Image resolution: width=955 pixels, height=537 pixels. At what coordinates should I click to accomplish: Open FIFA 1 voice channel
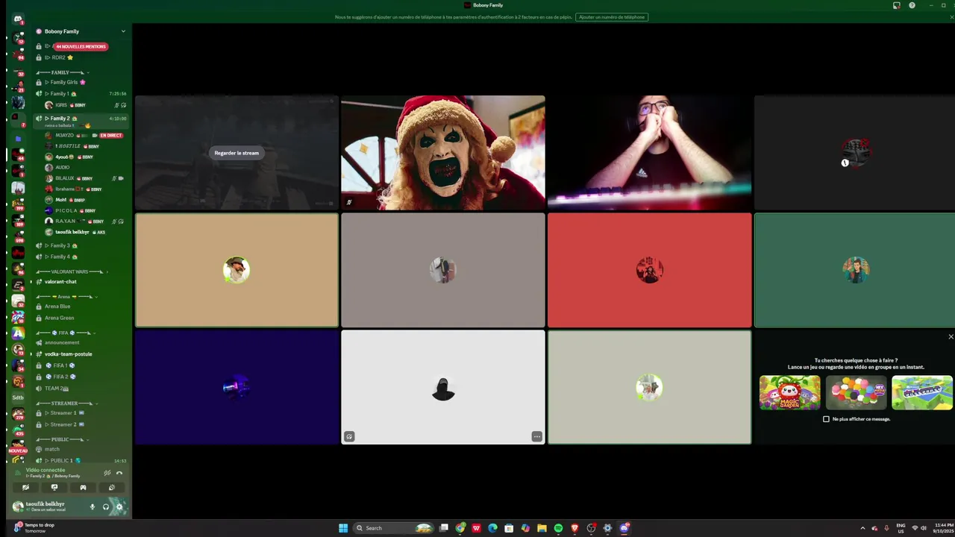pyautogui.click(x=81, y=365)
